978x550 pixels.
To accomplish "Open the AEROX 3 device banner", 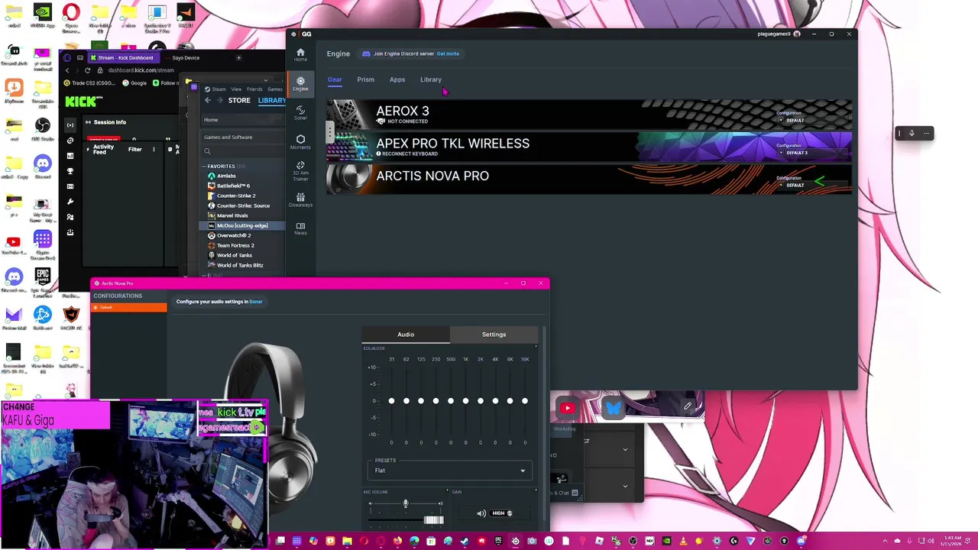I will tap(589, 115).
